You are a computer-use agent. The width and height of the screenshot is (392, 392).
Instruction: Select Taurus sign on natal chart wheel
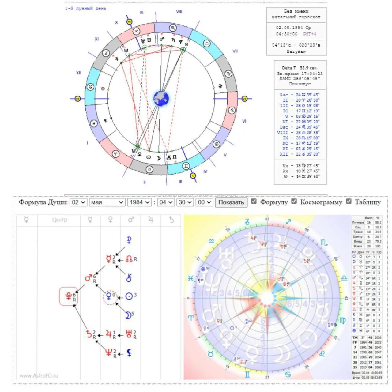(x=149, y=169)
